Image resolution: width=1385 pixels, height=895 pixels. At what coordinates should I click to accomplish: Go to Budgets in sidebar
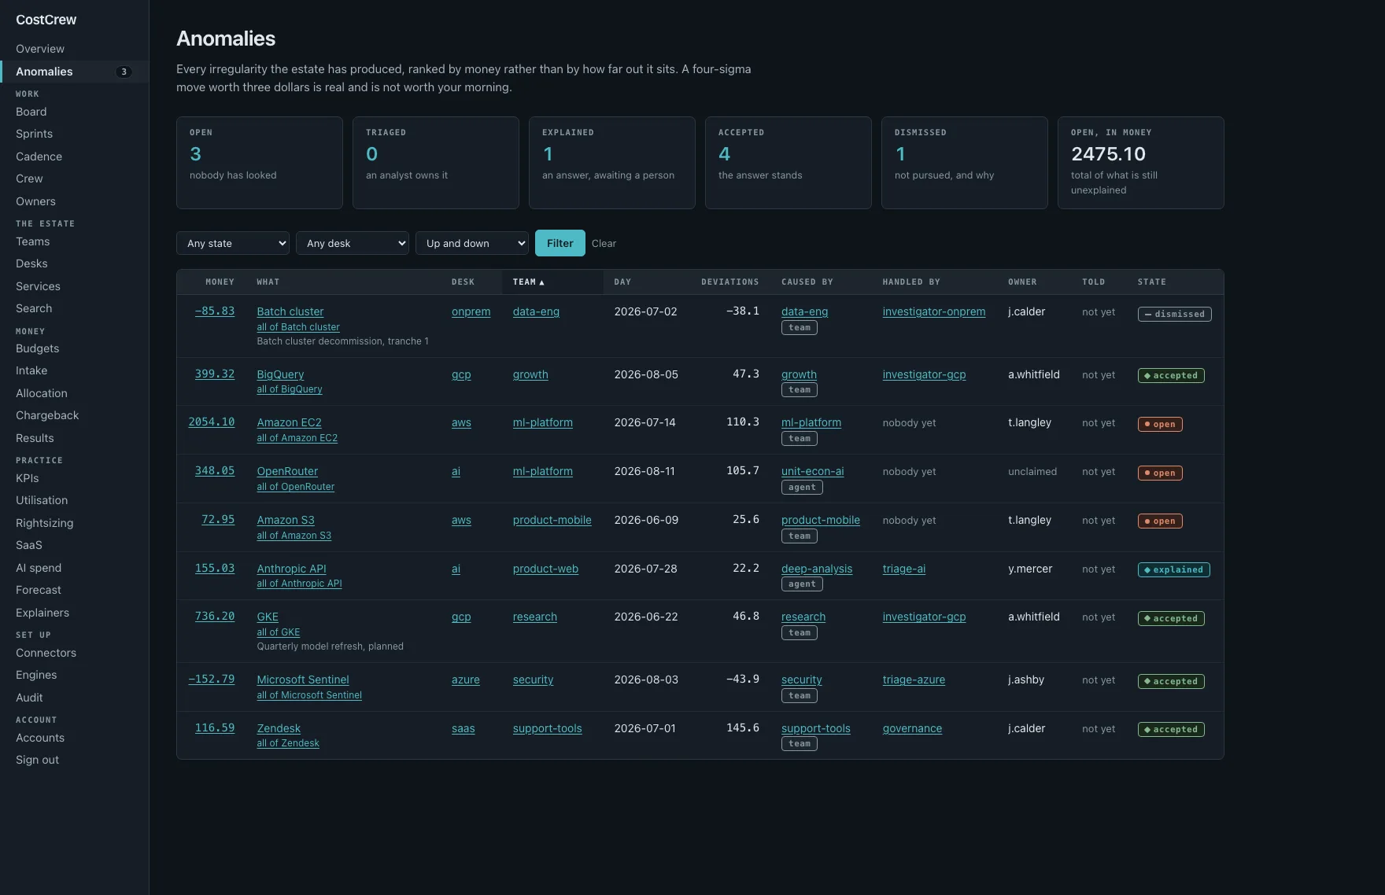click(37, 348)
